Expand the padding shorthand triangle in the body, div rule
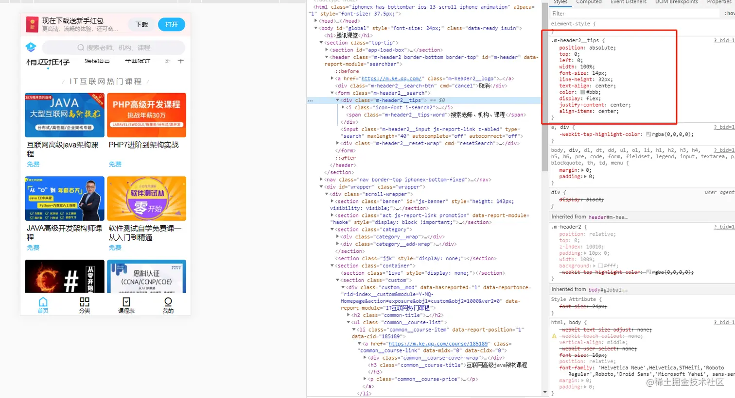The height and width of the screenshot is (398, 735). 583,177
